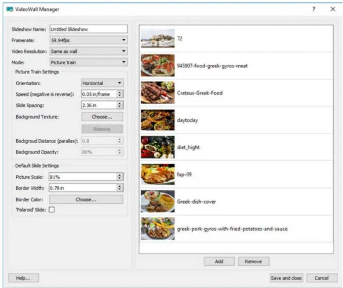Click the Slide Spacing stepper arrows

click(x=120, y=105)
